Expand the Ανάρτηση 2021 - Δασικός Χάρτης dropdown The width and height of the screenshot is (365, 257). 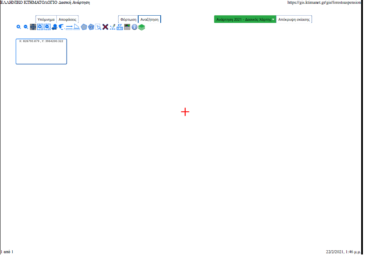point(245,19)
